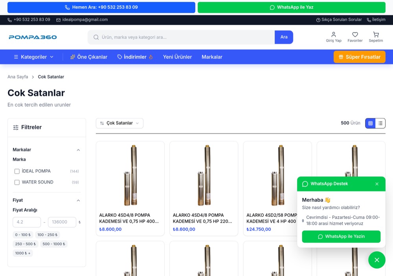
Task: Open the ALARKO 4SD4/8 0,75 HP 220 product image
Action: tap(204, 175)
